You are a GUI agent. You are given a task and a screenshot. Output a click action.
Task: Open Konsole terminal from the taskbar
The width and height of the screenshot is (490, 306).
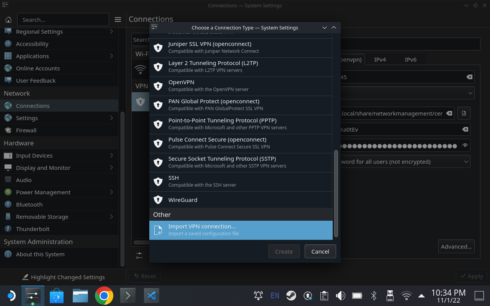128,296
